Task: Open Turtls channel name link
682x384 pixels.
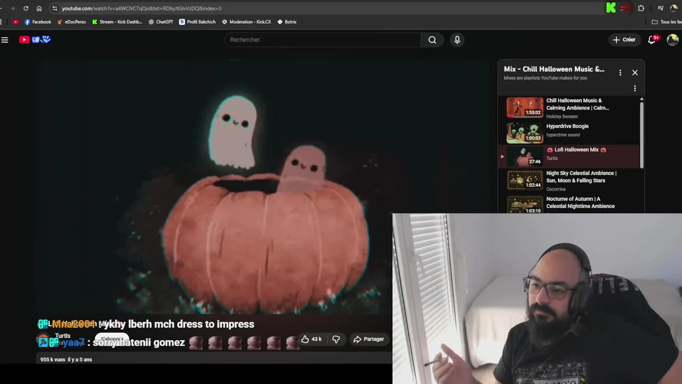Action: click(x=62, y=336)
